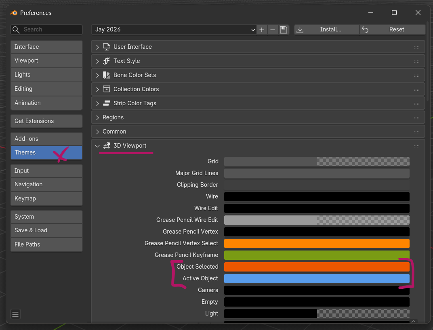Click the Bone Color Sets icon
The width and height of the screenshot is (433, 330).
107,75
